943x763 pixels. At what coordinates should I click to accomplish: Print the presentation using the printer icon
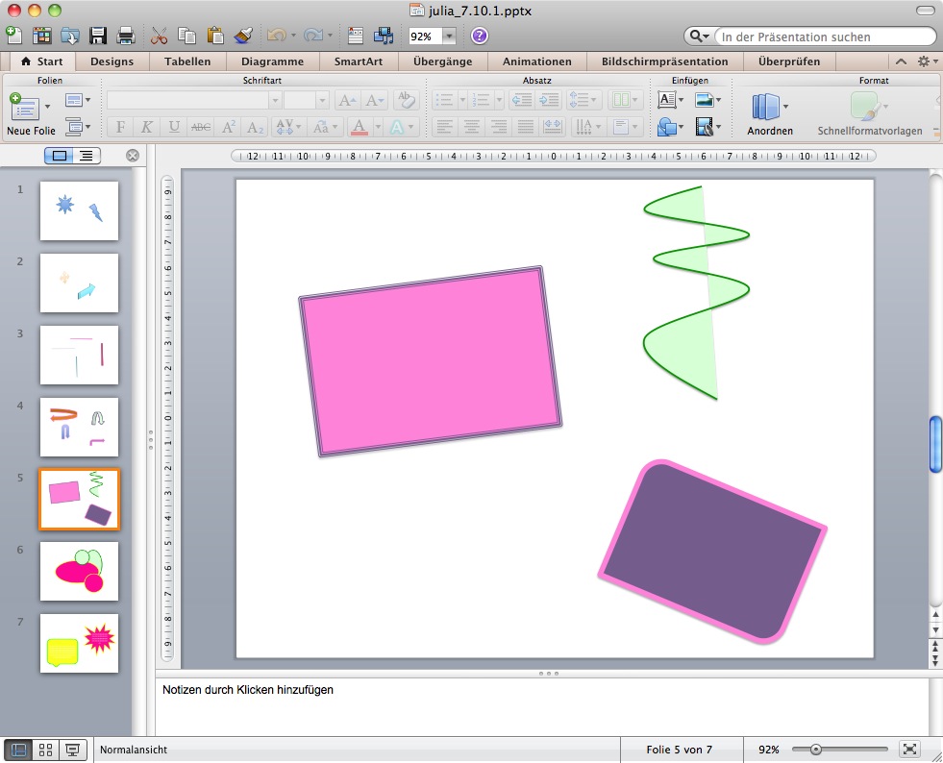point(125,37)
